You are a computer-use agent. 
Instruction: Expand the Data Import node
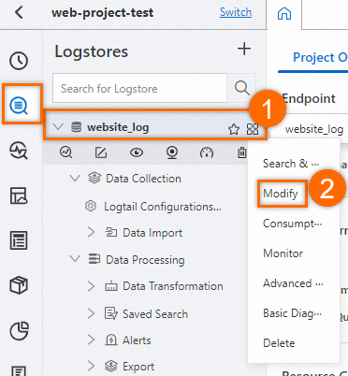[x=91, y=232]
